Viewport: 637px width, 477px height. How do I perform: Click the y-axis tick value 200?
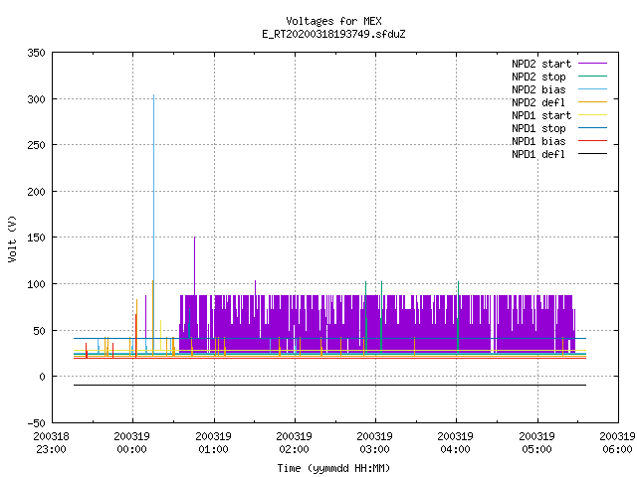36,192
